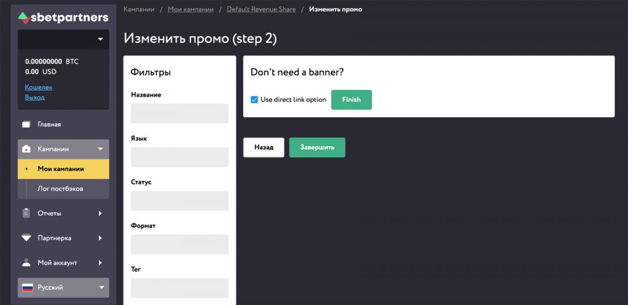Go to Default Revenue Share breadcrumb

click(261, 9)
